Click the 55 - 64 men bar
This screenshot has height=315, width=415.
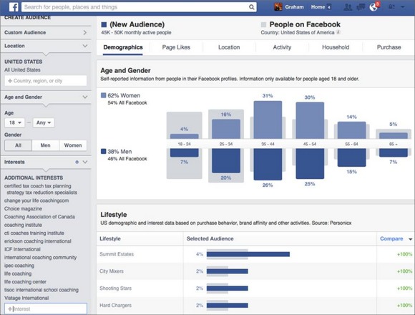click(x=351, y=157)
